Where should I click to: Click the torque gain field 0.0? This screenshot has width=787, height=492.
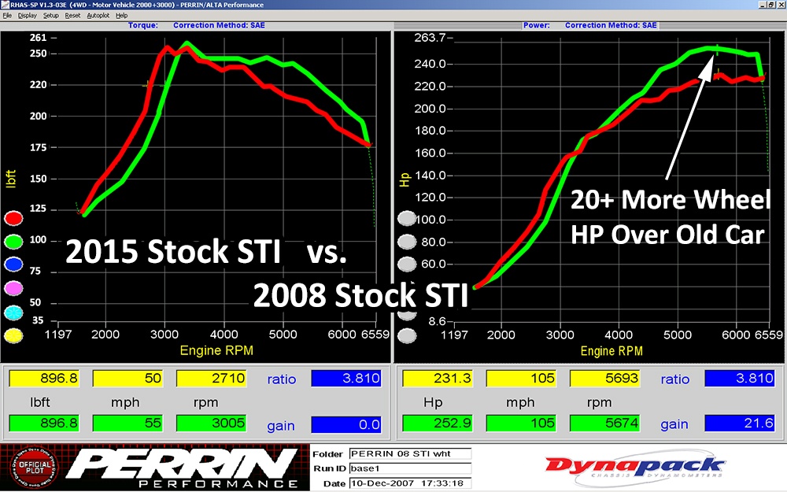click(x=346, y=424)
